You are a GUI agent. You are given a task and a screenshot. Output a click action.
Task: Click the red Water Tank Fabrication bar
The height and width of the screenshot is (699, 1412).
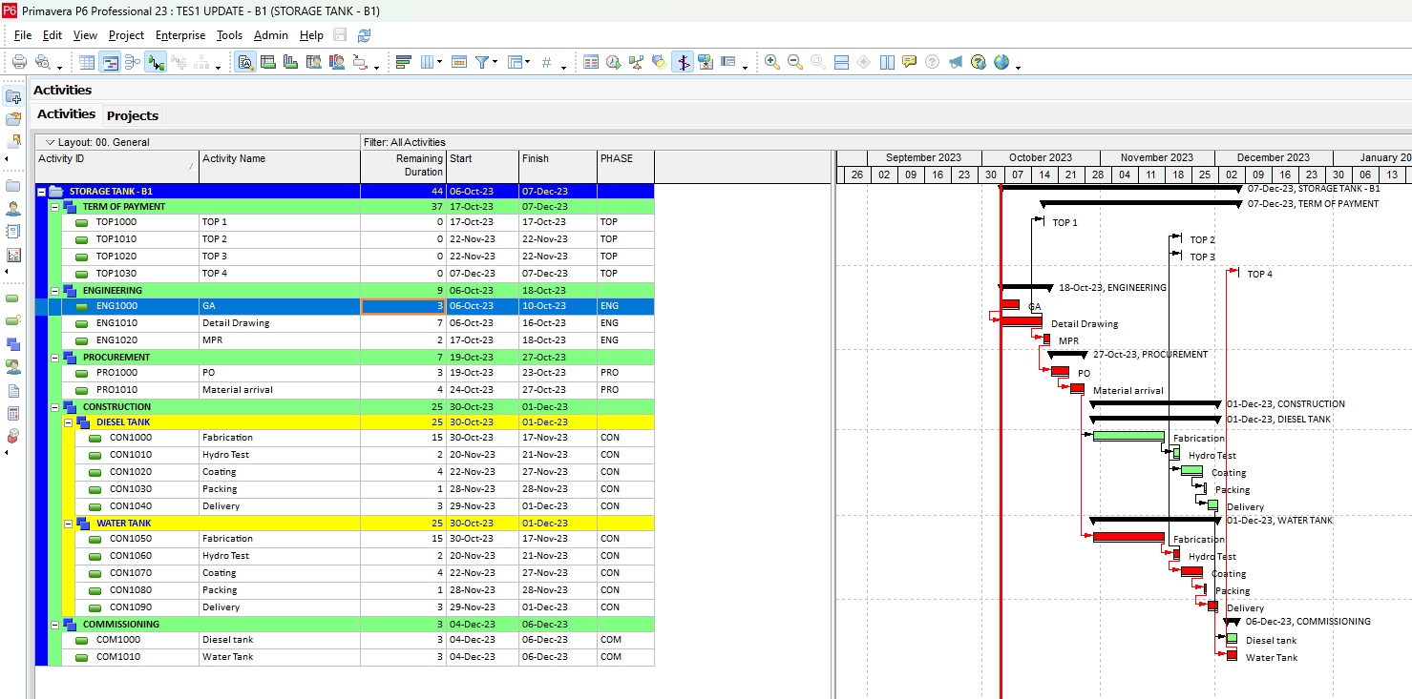(x=1127, y=537)
